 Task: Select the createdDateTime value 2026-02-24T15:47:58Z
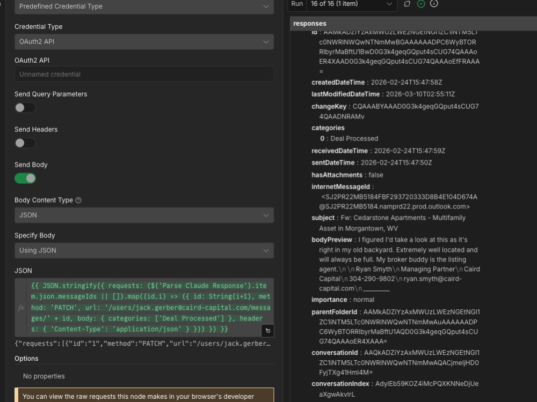pyautogui.click(x=407, y=83)
